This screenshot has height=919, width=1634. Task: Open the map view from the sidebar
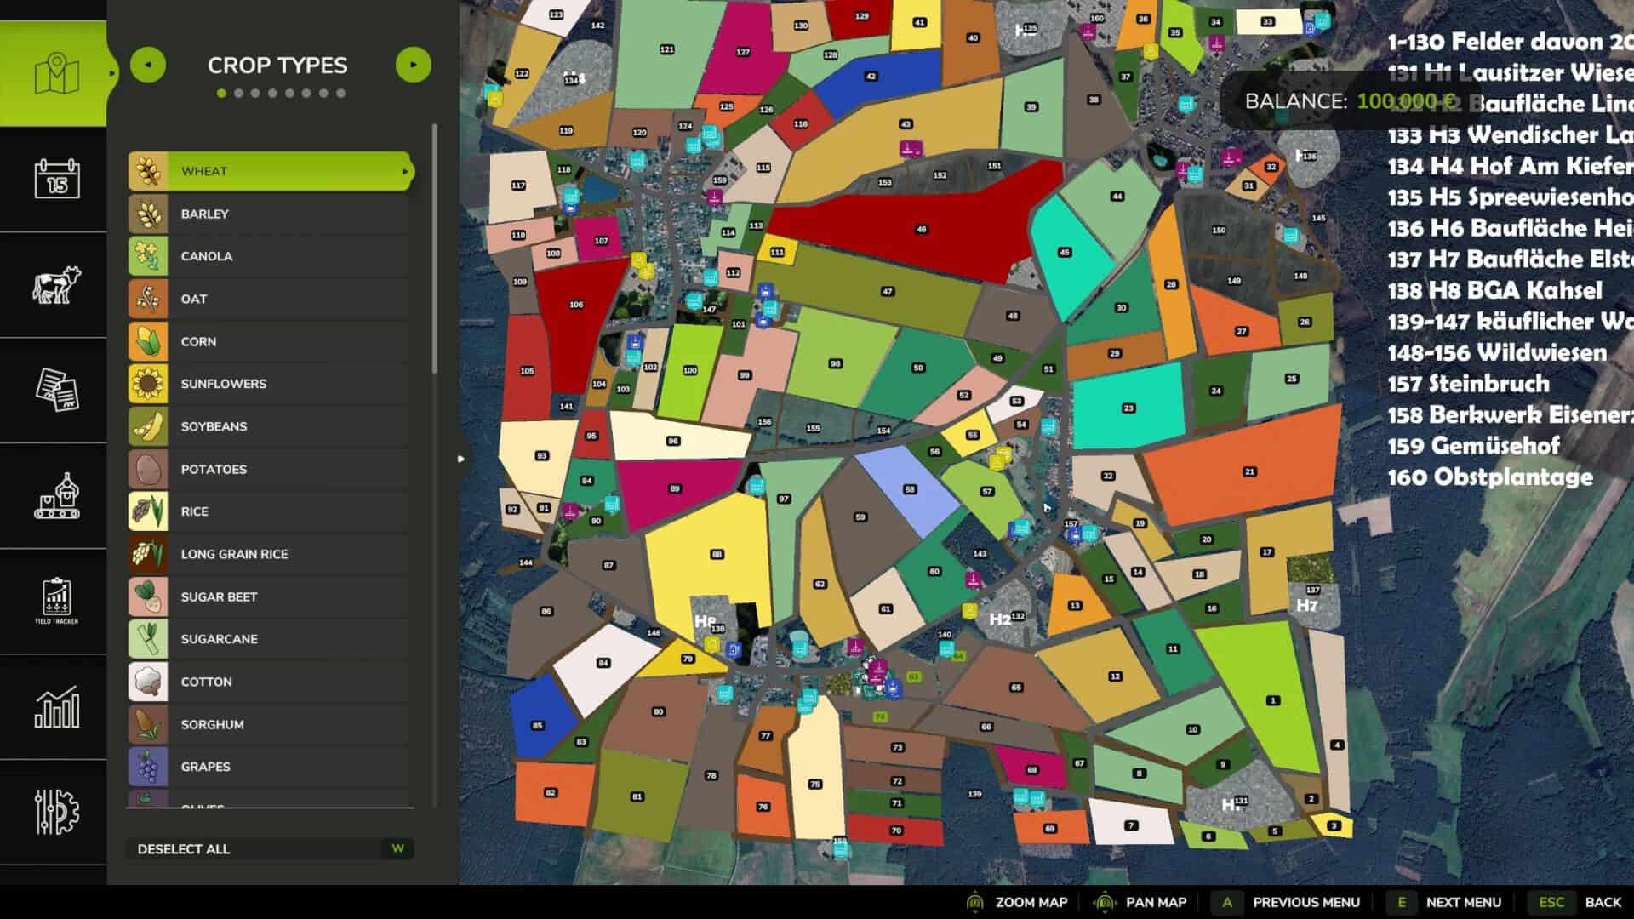[54, 72]
